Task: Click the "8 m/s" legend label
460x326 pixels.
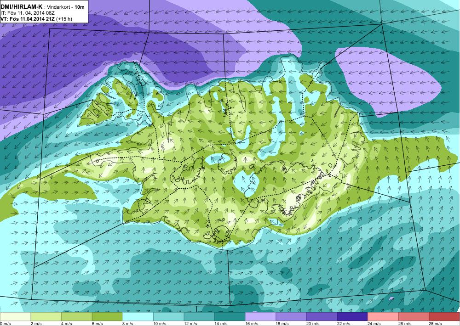Action: pyautogui.click(x=128, y=324)
